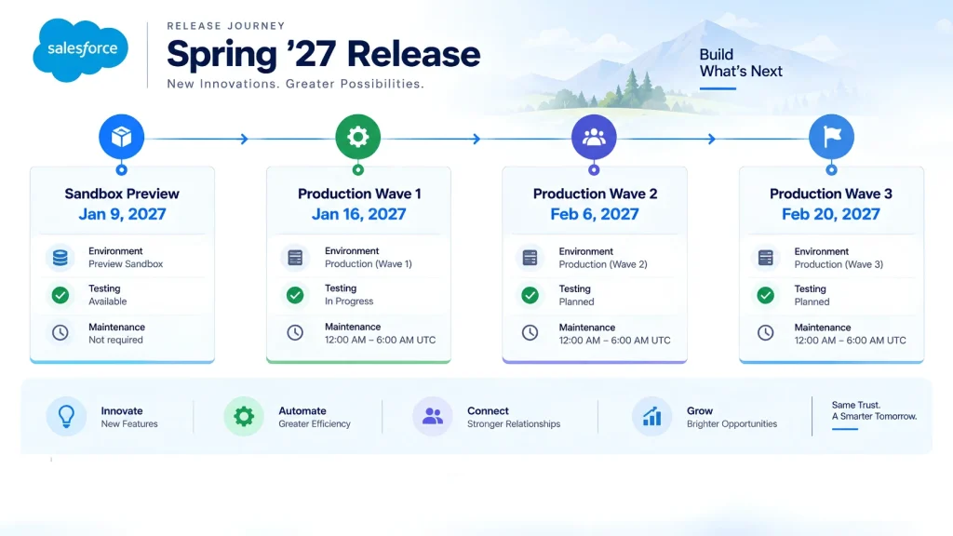Image resolution: width=953 pixels, height=536 pixels.
Task: Click the Connect people icon
Action: 432,416
